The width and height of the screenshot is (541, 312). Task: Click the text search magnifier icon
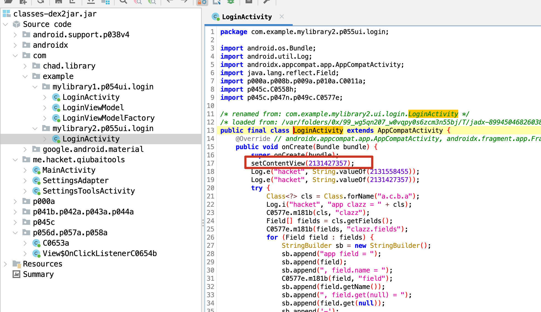[123, 2]
